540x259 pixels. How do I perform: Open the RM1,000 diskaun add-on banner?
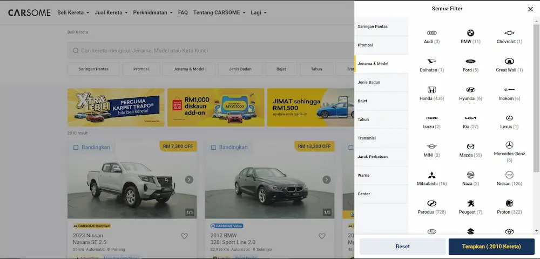click(x=216, y=107)
